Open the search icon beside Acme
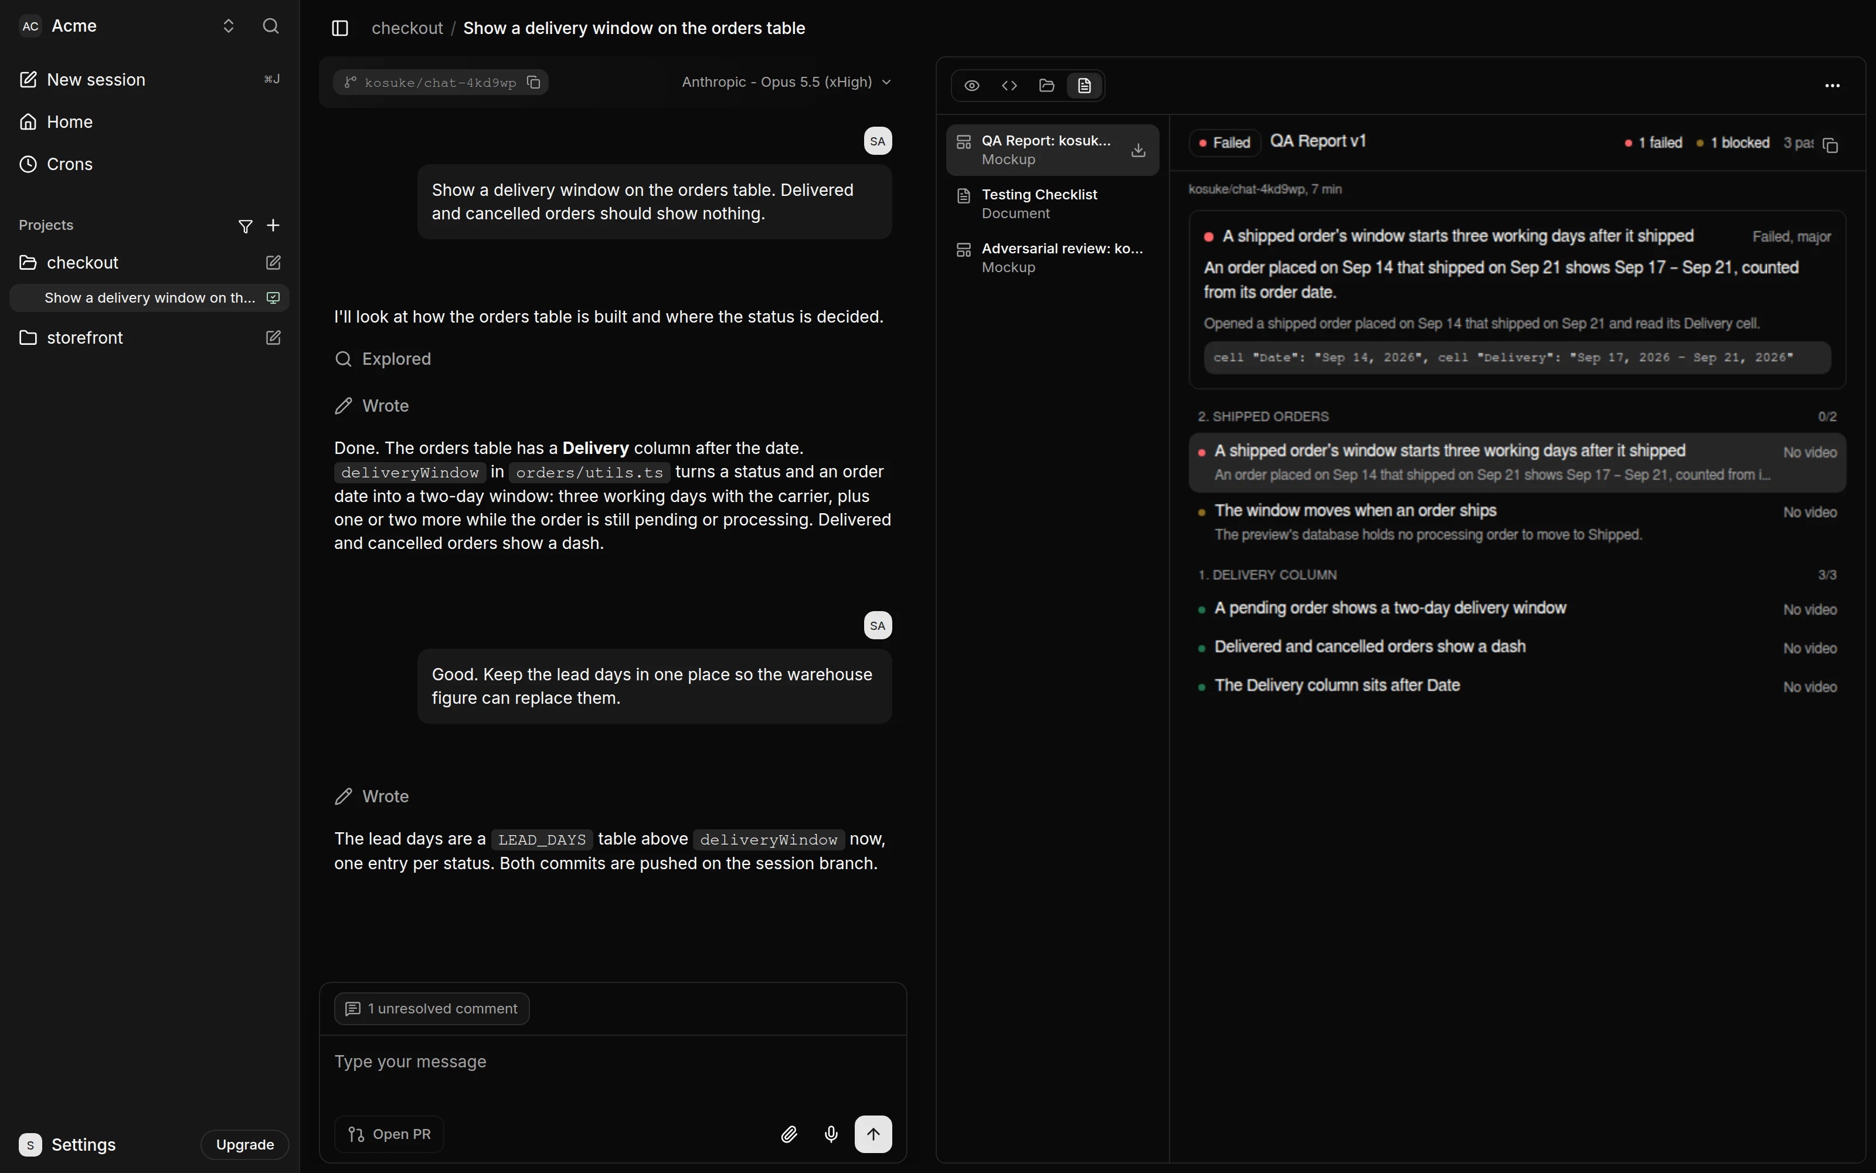Viewport: 1876px width, 1173px height. point(270,26)
